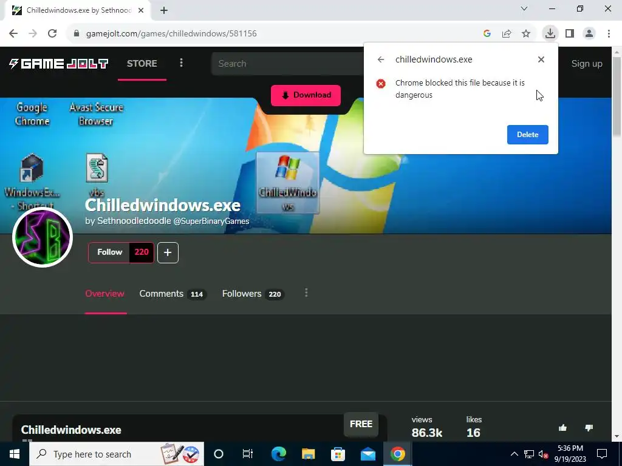This screenshot has height=466, width=622.
Task: Switch to the Followers tab
Action: tap(253, 294)
